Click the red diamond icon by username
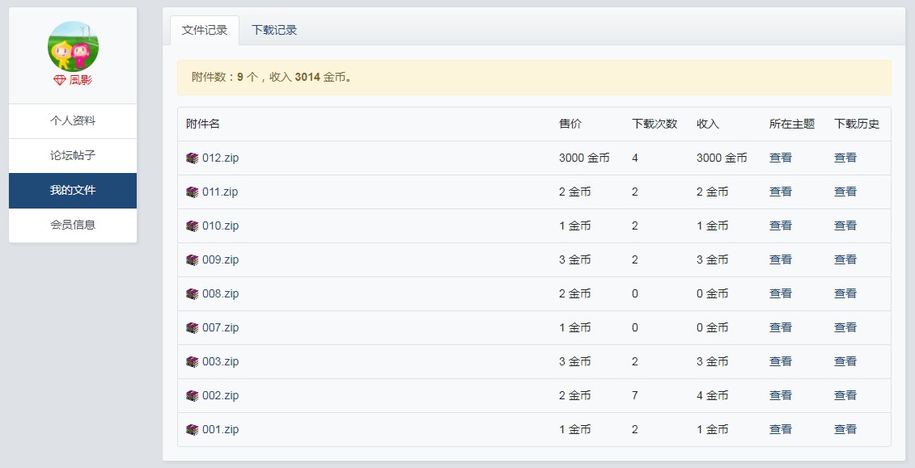 pyautogui.click(x=59, y=80)
